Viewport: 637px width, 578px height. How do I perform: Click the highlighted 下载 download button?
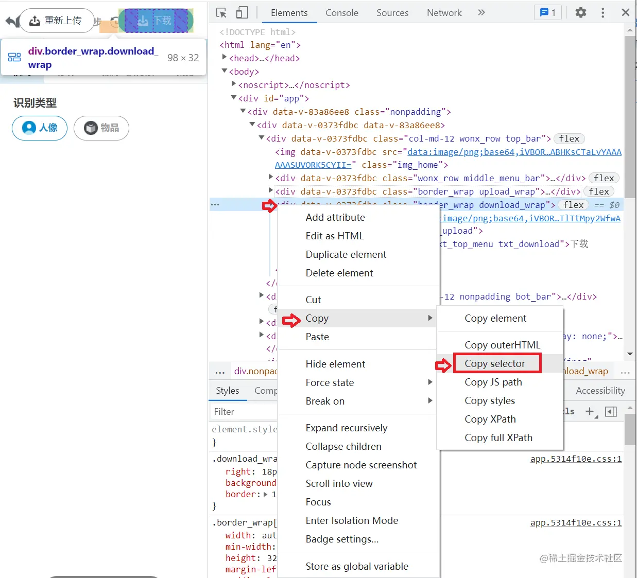click(x=156, y=21)
